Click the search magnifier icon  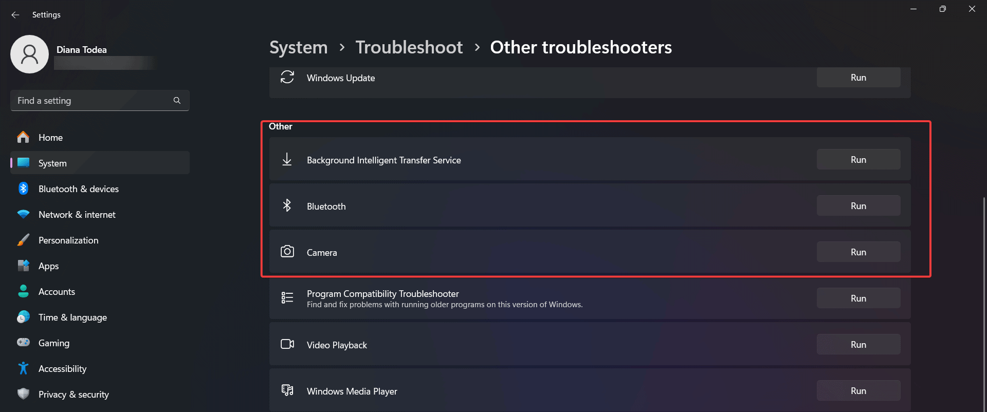[177, 101]
